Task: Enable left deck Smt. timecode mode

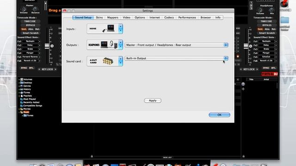Action: tap(24, 29)
